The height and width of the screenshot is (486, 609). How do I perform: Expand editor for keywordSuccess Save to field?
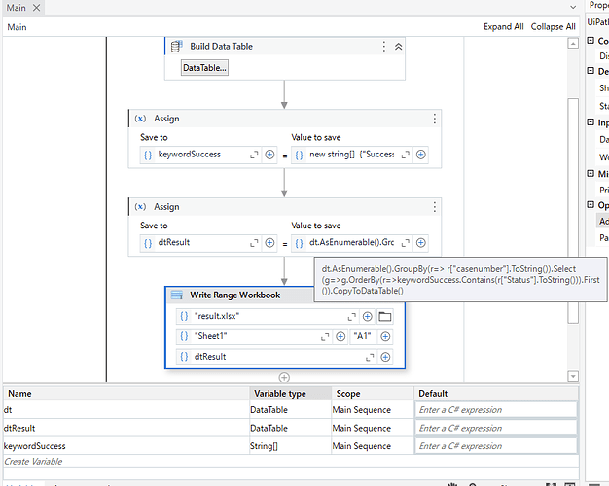point(254,155)
